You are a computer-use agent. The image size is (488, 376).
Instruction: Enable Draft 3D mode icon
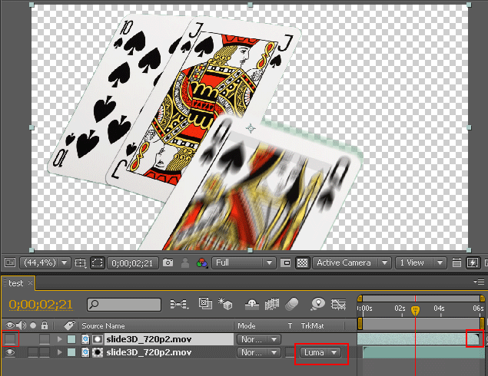(225, 304)
